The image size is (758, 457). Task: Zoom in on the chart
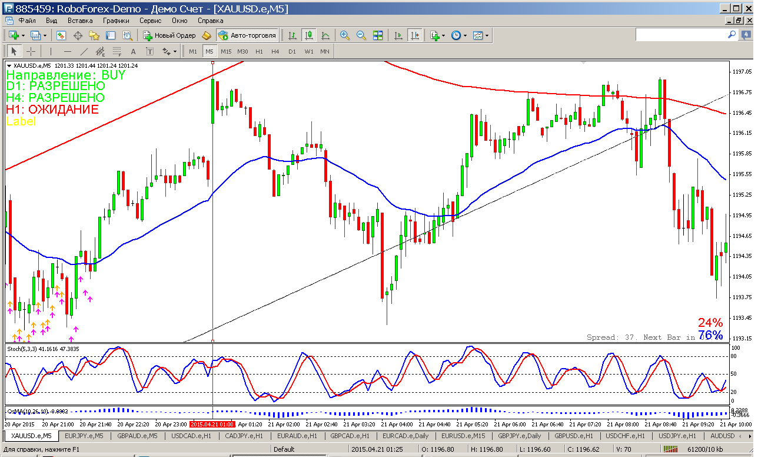pyautogui.click(x=345, y=35)
